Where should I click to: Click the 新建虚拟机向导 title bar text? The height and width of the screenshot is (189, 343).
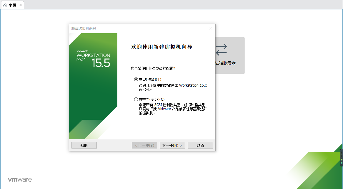(84, 28)
